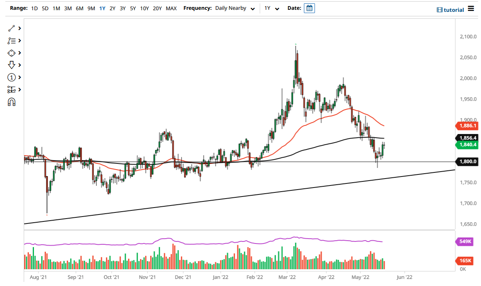The width and height of the screenshot is (481, 286).
Task: Expand the annotation list tool options arrow
Action: pos(20,40)
